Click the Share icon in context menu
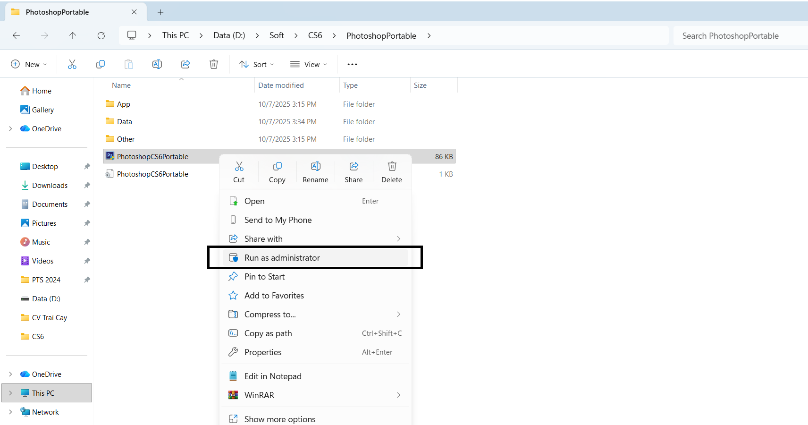This screenshot has width=808, height=425. (353, 172)
